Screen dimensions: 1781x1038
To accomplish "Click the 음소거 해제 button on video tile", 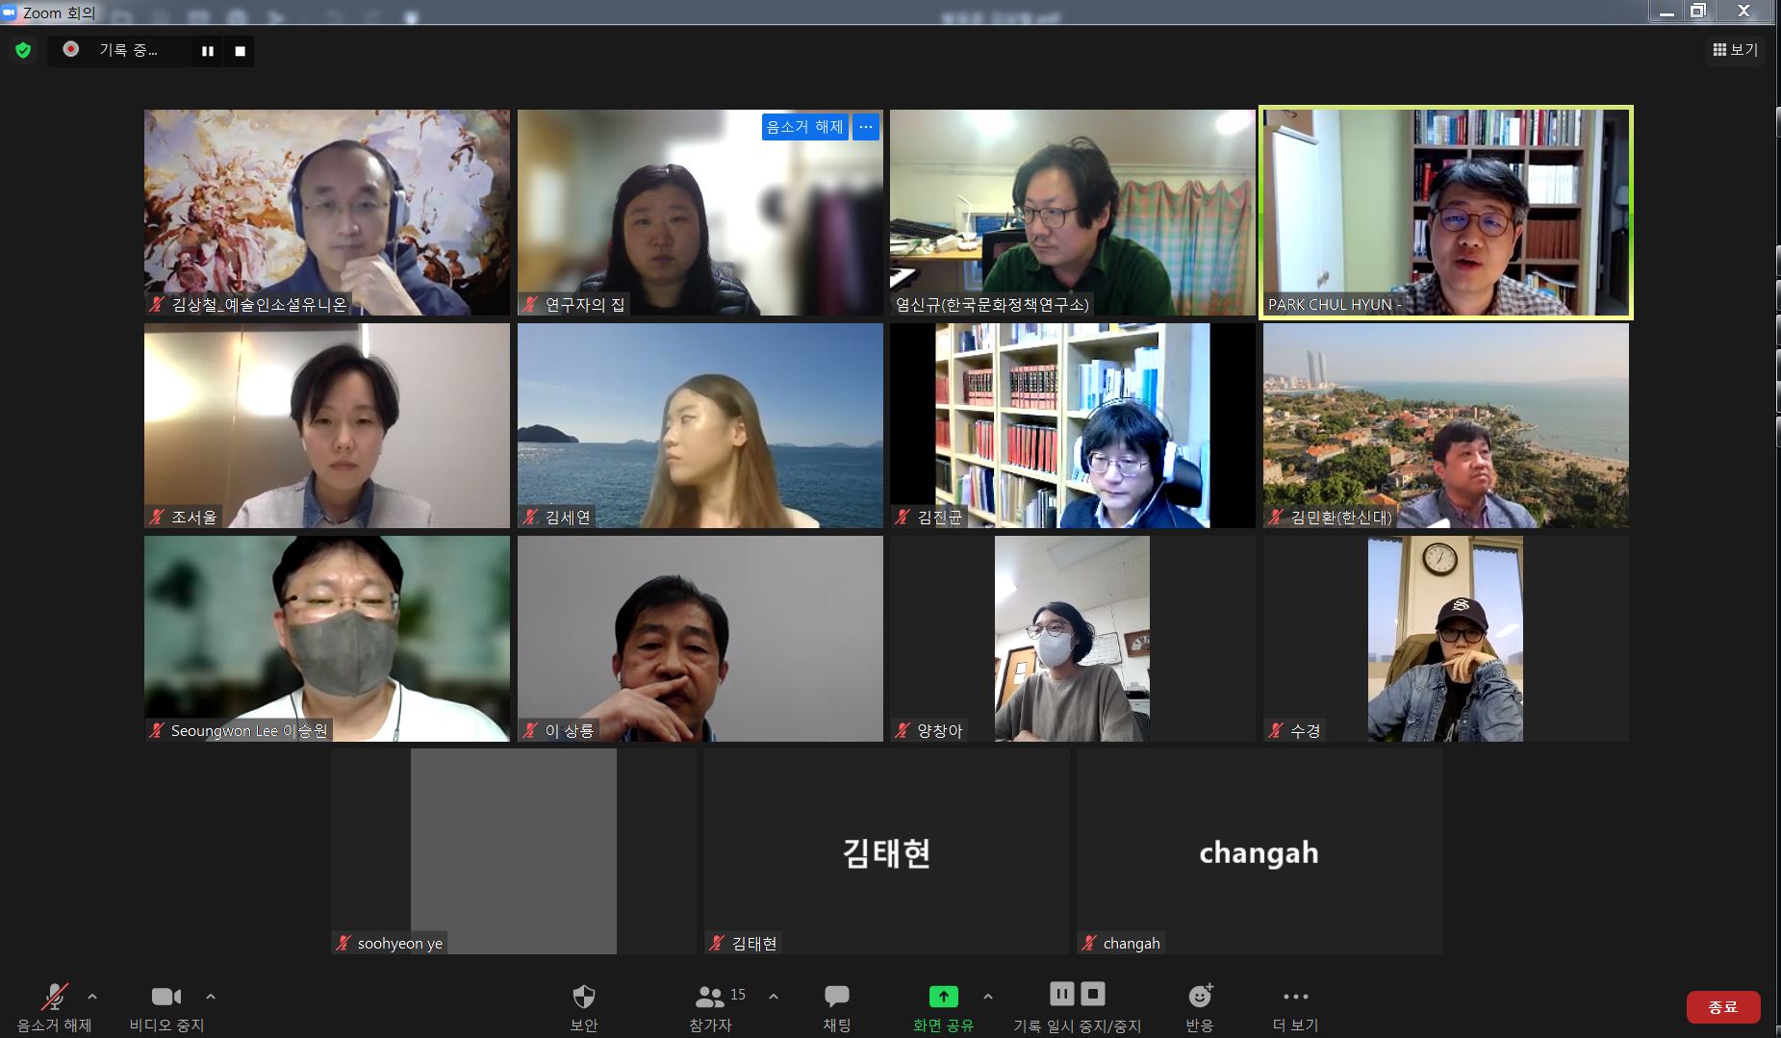I will (x=804, y=127).
